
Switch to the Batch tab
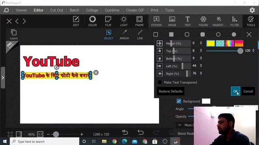coord(74,10)
